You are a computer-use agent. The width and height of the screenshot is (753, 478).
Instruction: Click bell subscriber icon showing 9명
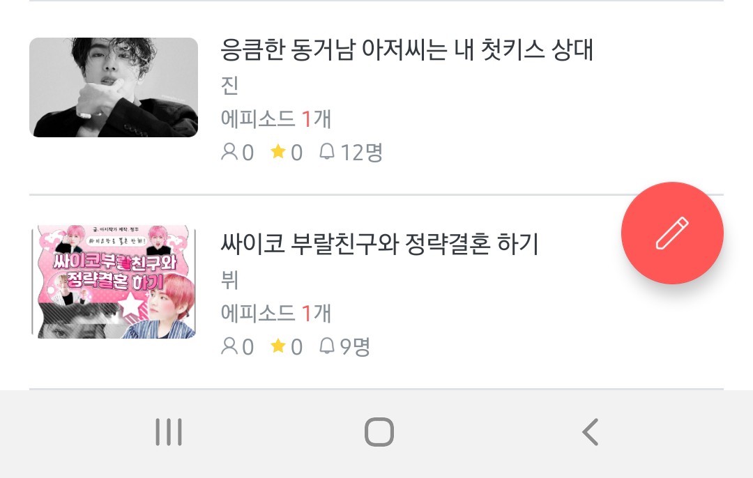(x=326, y=346)
